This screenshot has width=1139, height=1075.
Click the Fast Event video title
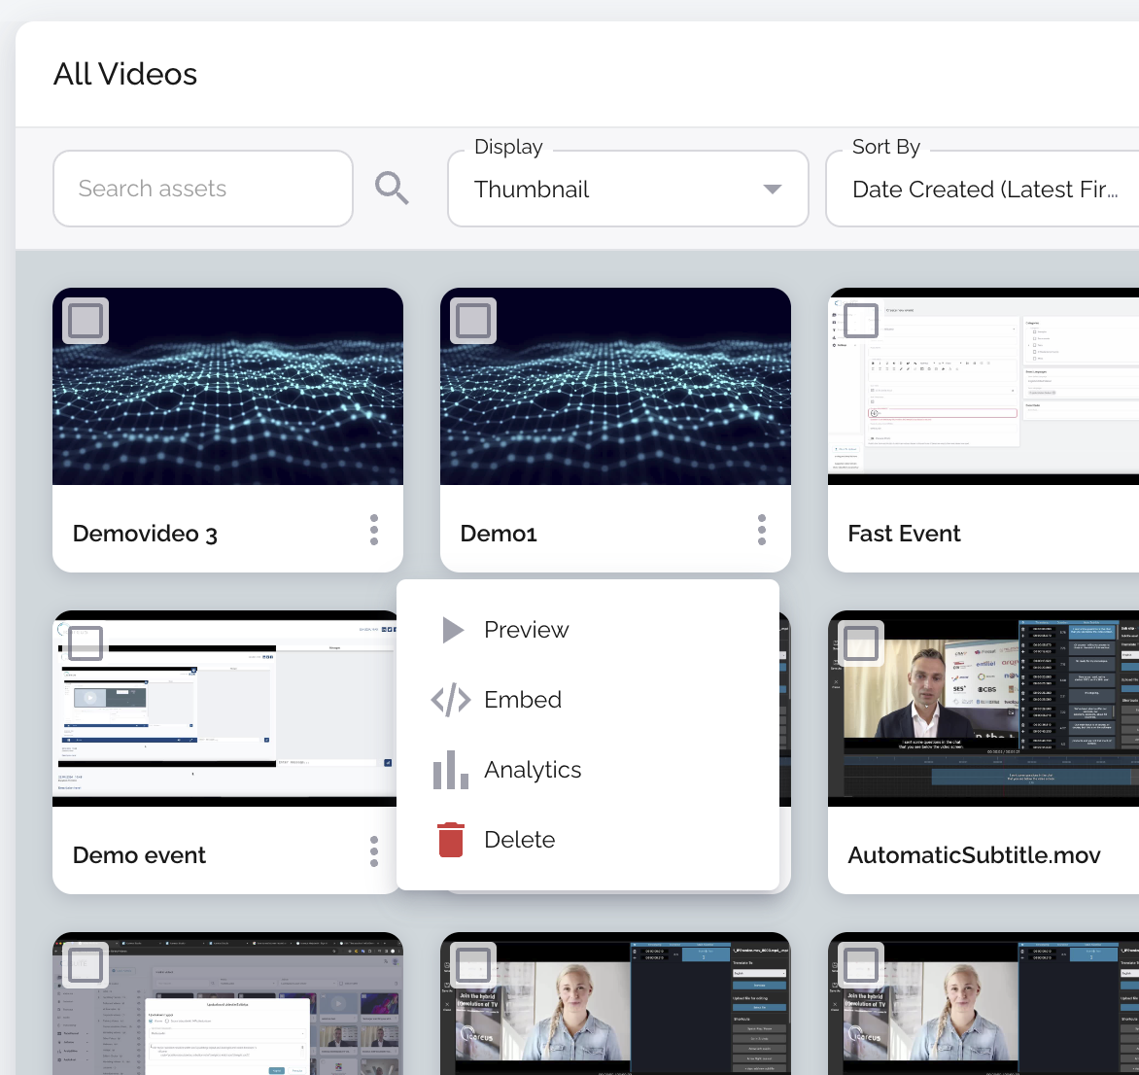pyautogui.click(x=904, y=534)
